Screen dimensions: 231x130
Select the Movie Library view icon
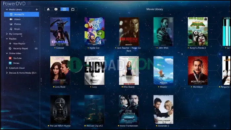point(65,9)
